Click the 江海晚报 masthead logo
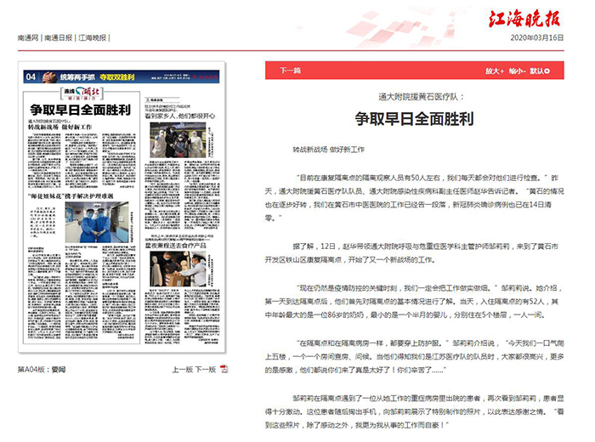 point(535,17)
